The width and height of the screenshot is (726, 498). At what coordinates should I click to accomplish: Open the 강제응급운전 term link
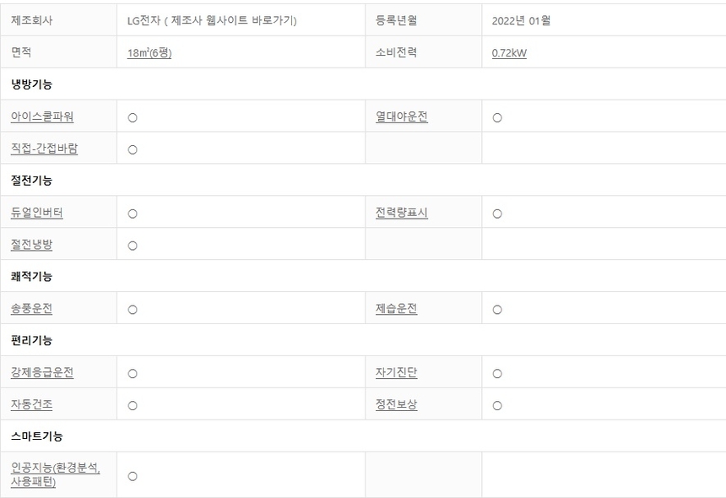coord(42,373)
